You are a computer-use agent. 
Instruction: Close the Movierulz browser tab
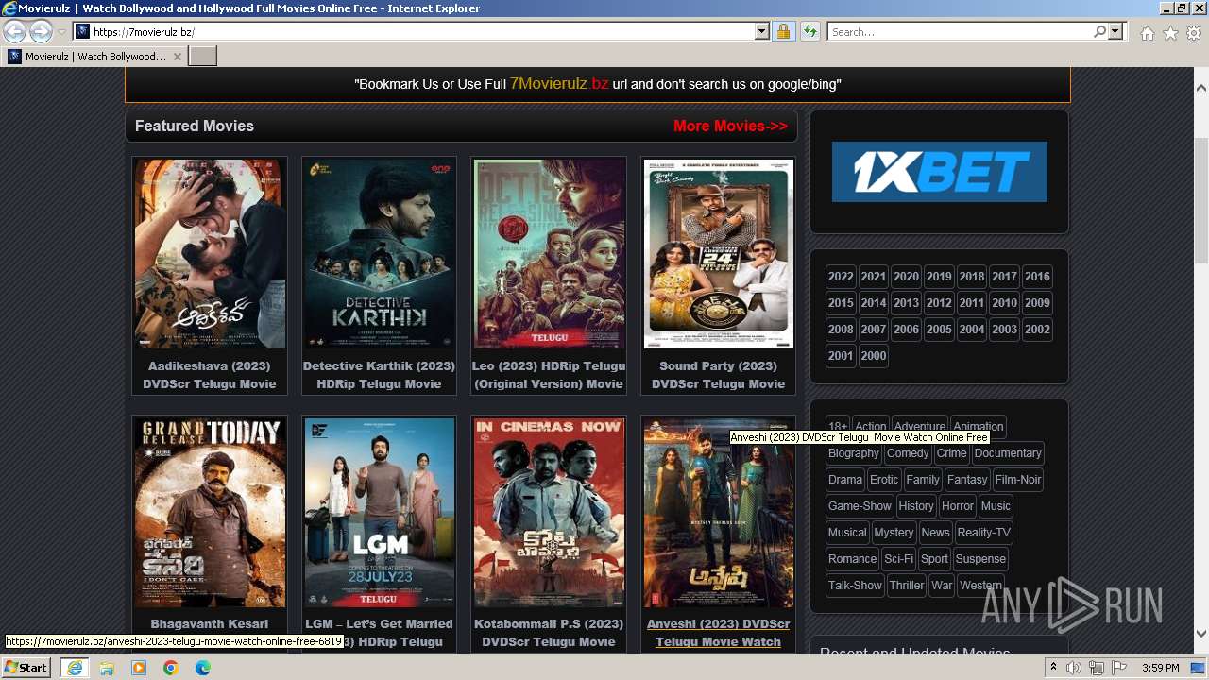[x=177, y=57]
